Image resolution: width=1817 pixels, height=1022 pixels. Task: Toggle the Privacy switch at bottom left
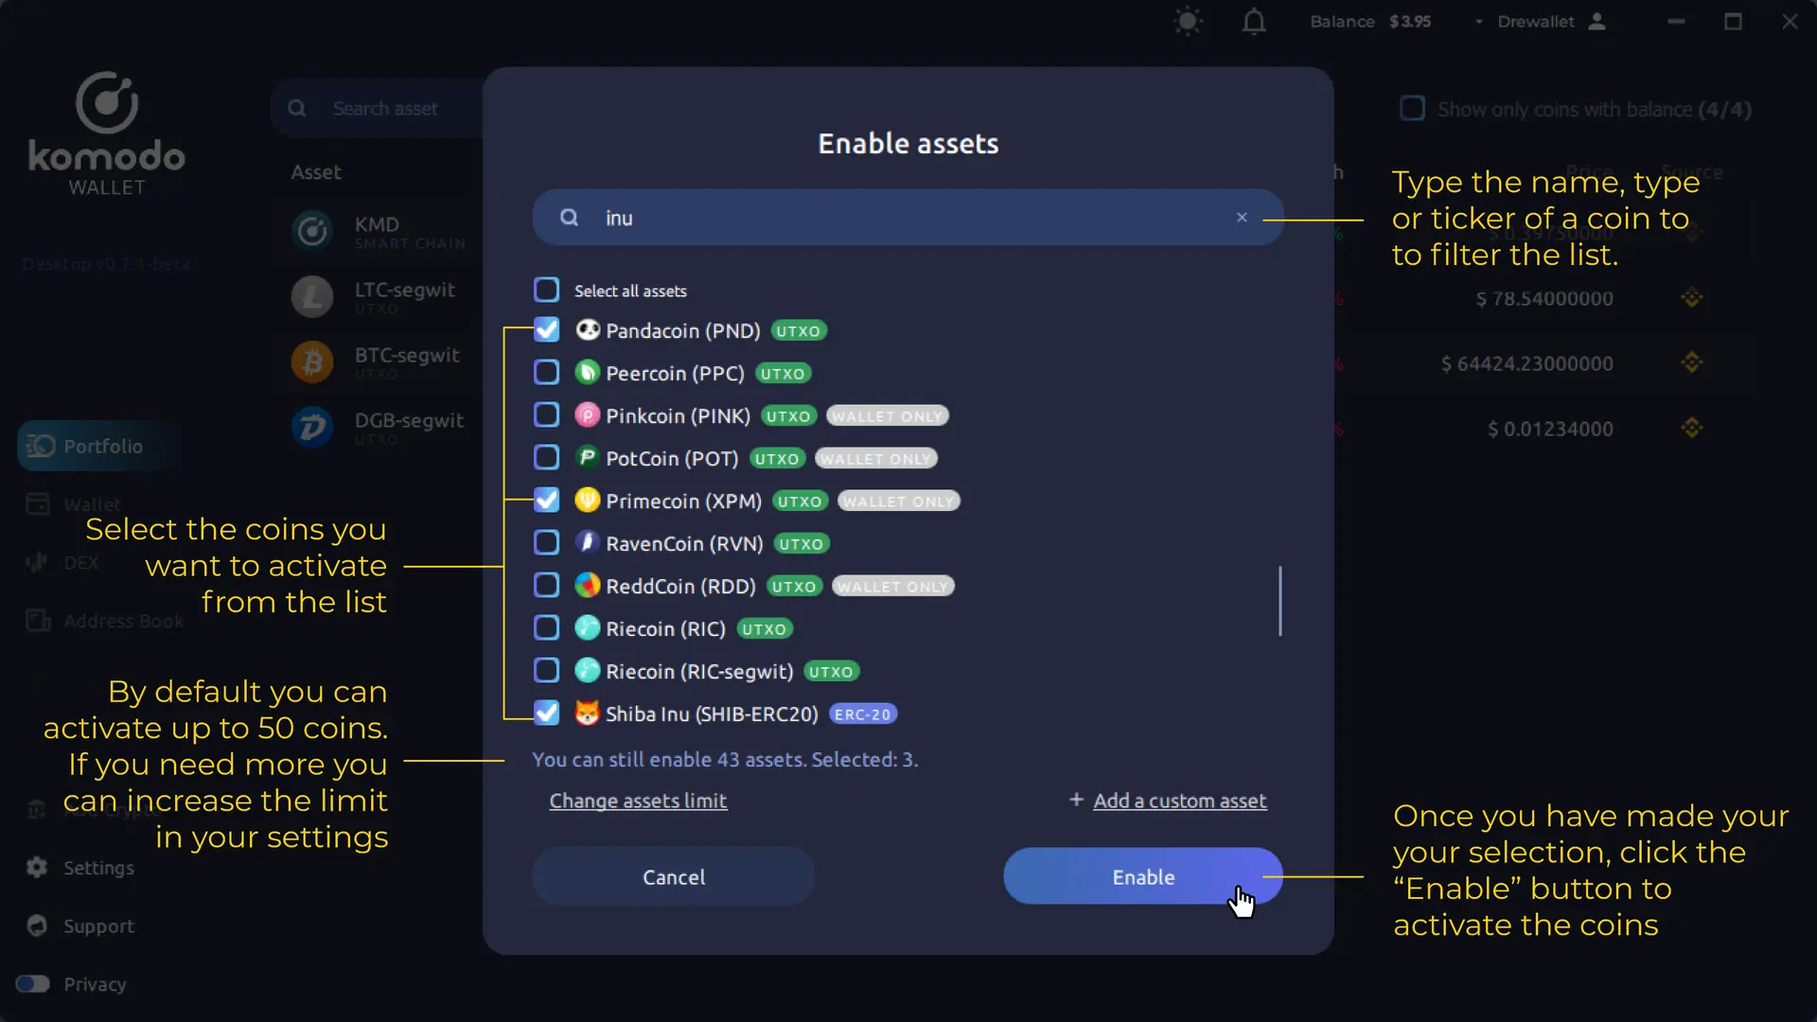(32, 984)
